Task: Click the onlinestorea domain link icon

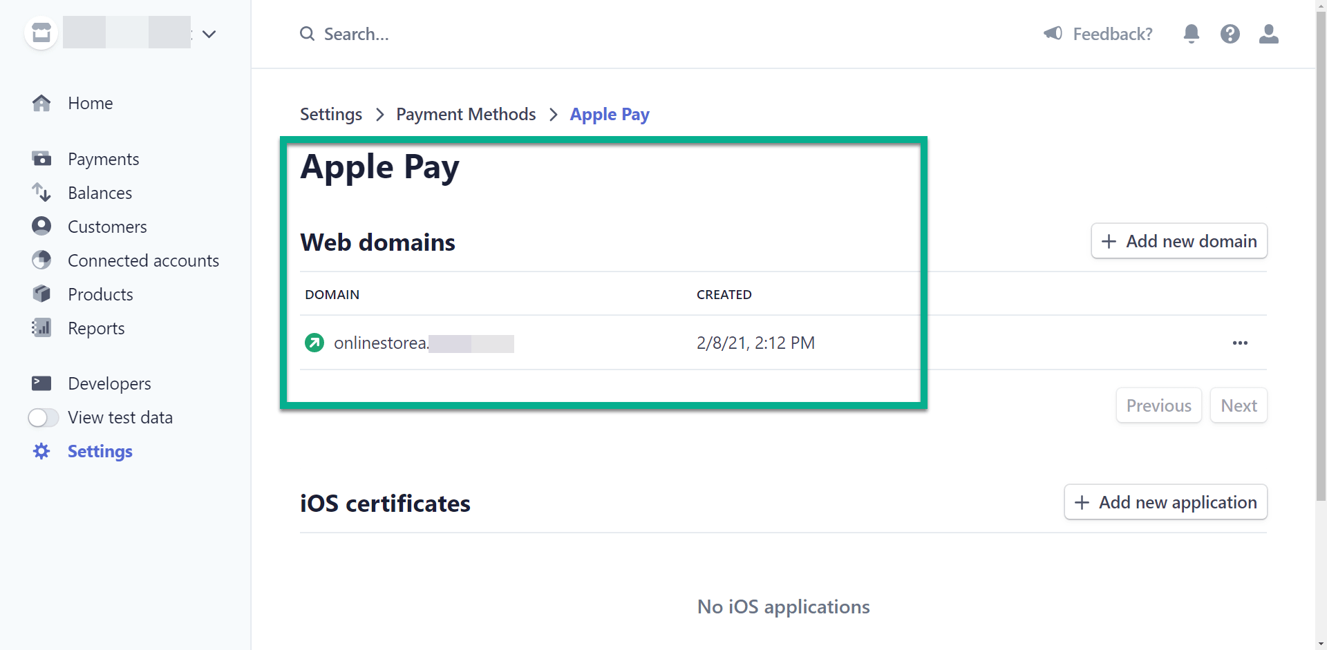Action: 314,343
